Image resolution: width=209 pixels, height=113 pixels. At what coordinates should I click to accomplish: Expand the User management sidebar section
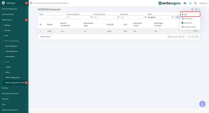(14, 9)
